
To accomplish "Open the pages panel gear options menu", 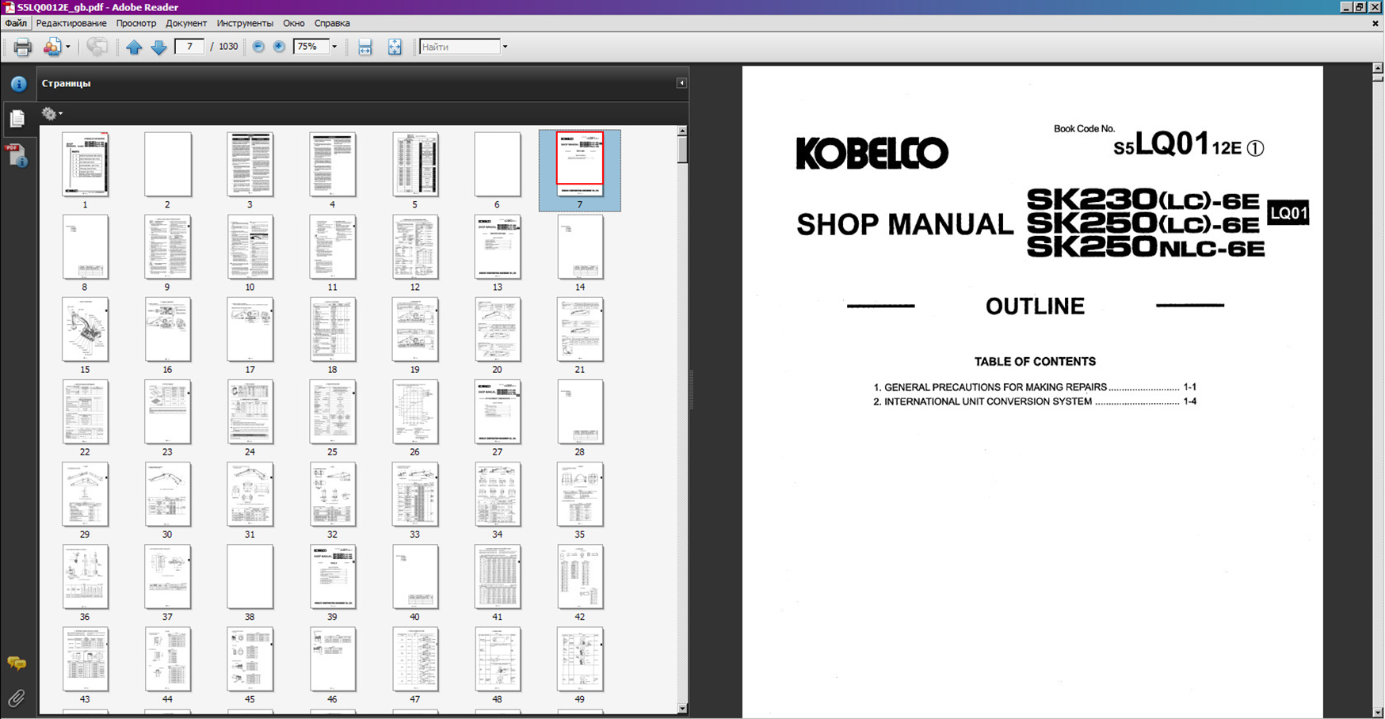I will coord(52,114).
